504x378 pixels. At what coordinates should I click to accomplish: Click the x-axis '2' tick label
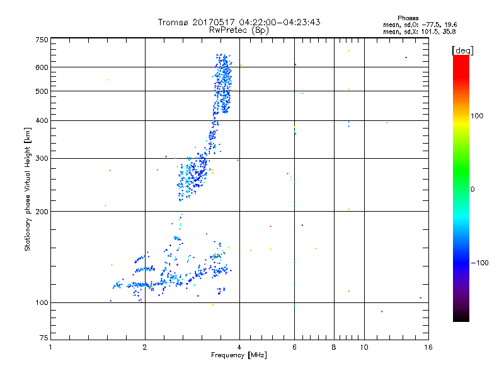[145, 347]
